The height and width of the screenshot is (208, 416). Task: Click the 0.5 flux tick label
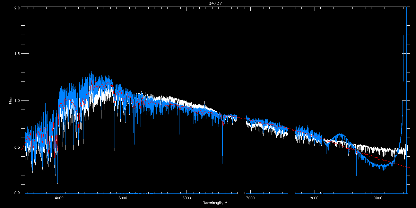(x=16, y=147)
